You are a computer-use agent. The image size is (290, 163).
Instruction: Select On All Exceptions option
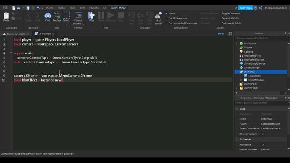[x=178, y=18]
